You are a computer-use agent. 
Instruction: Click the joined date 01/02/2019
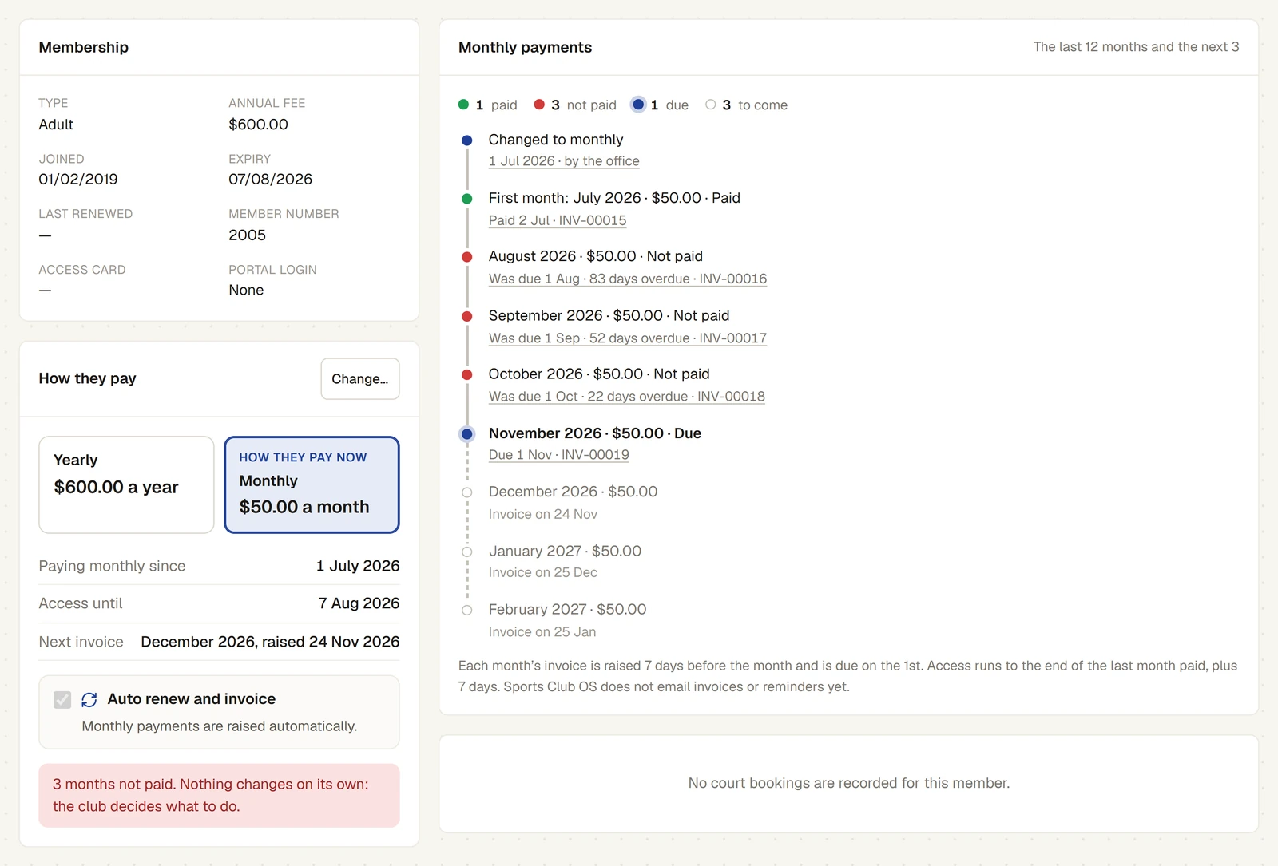(x=78, y=180)
